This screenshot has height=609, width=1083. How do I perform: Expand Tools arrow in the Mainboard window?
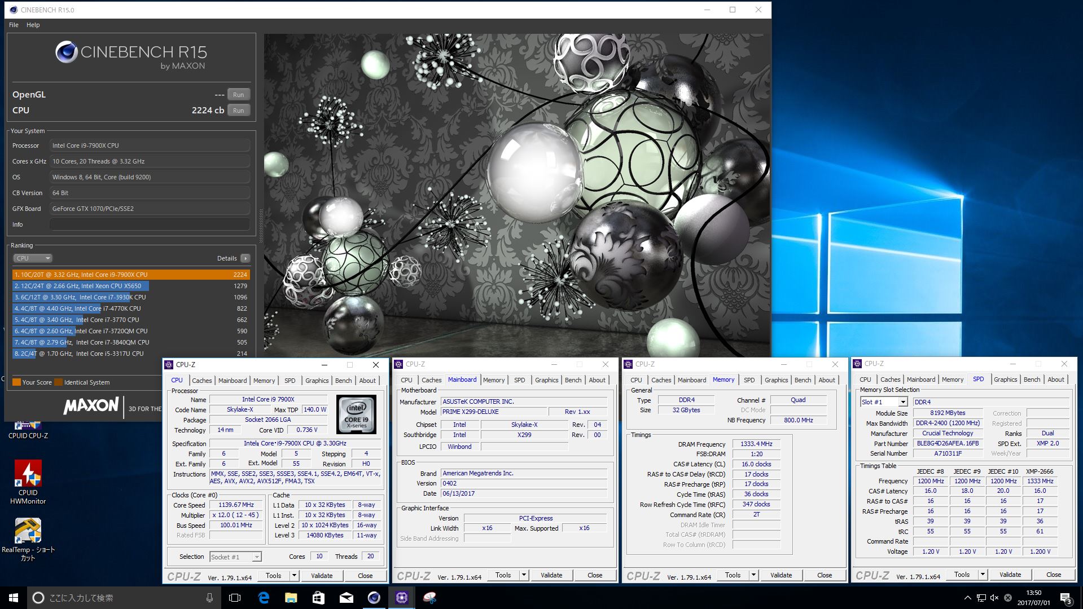click(x=524, y=575)
